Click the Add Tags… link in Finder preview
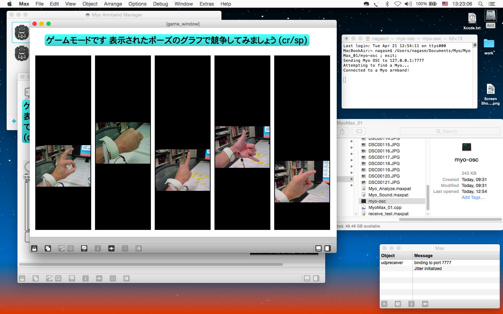The image size is (503, 314). click(473, 197)
